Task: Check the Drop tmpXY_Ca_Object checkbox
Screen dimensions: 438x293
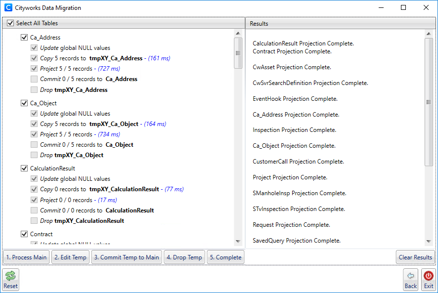Action: tap(34, 155)
